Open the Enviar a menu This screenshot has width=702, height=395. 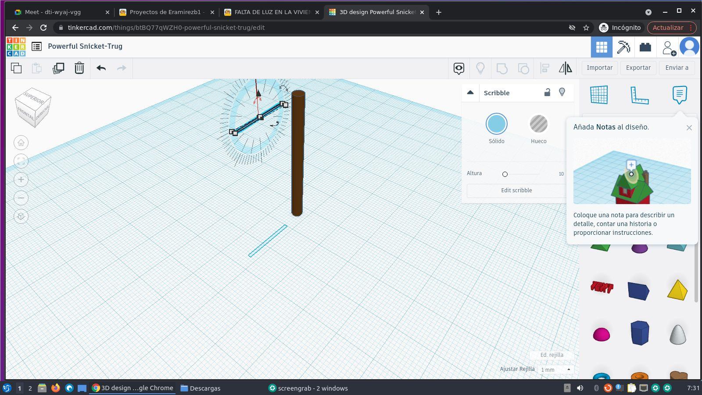click(677, 68)
